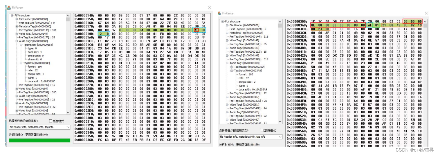The height and width of the screenshot is (155, 438).
Task: Collapse Tag Data [0x000003A8] node
Action: click(x=232, y=71)
